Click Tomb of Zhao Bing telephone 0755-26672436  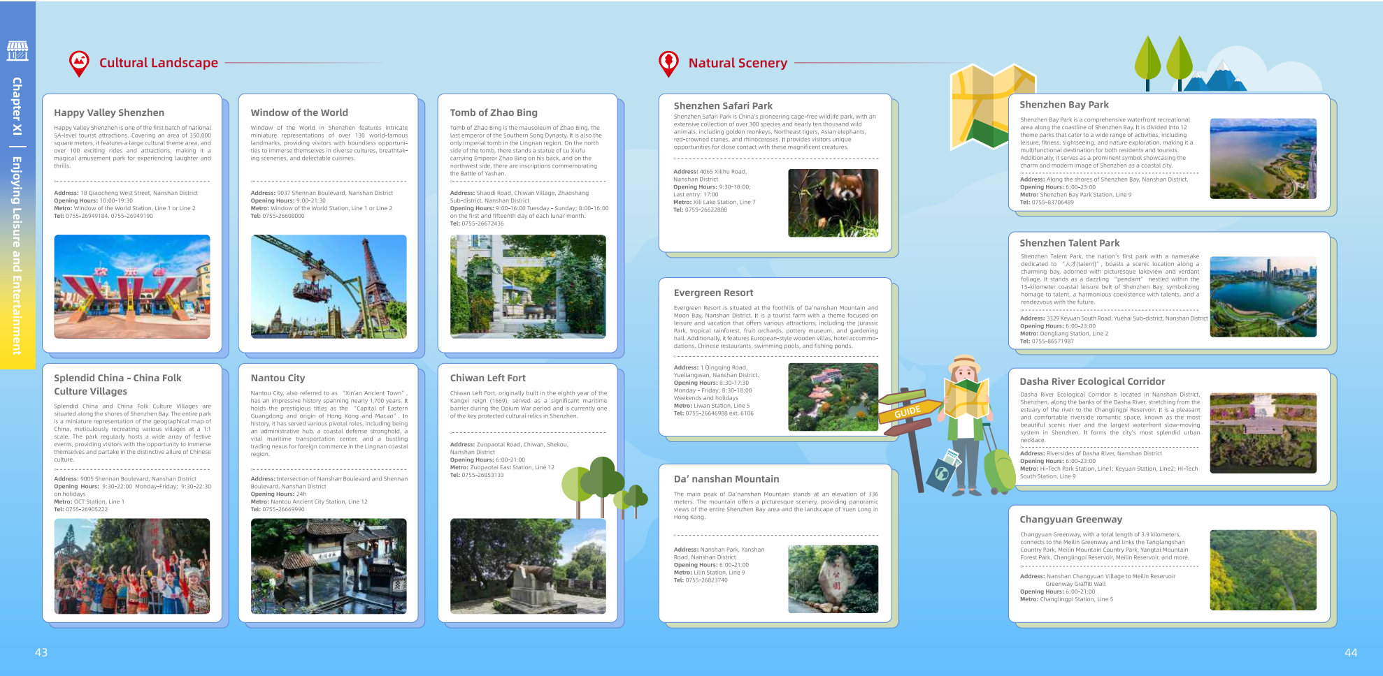click(477, 223)
